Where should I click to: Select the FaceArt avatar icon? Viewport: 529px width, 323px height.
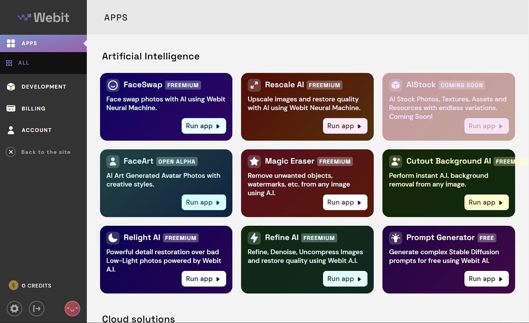point(112,161)
